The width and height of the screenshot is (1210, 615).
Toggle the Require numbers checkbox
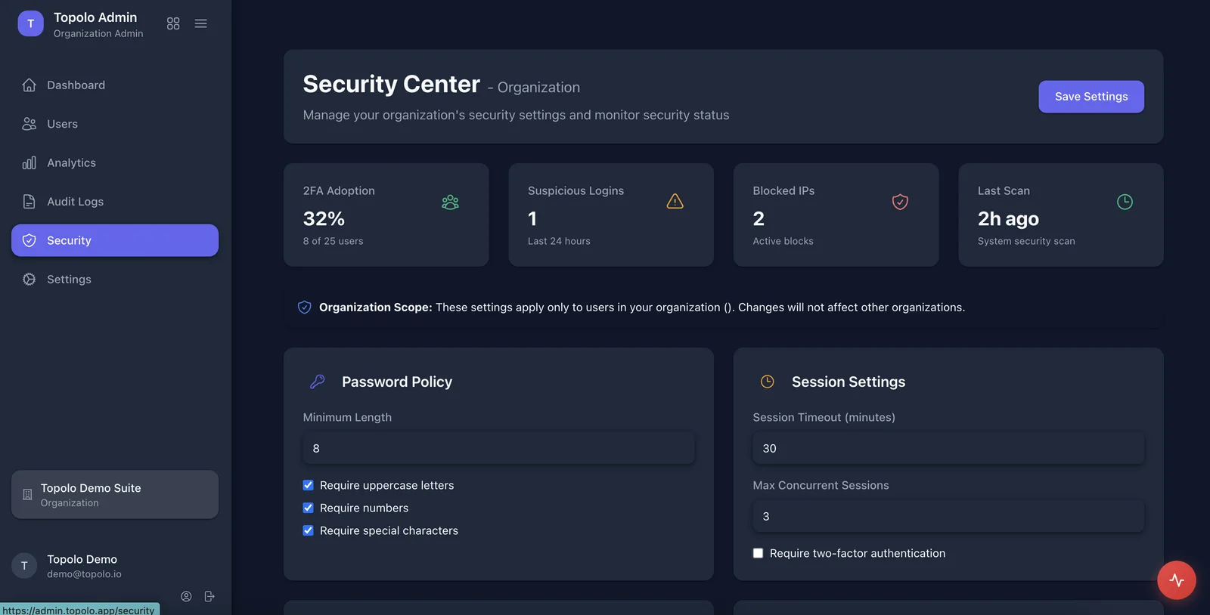[x=309, y=508]
